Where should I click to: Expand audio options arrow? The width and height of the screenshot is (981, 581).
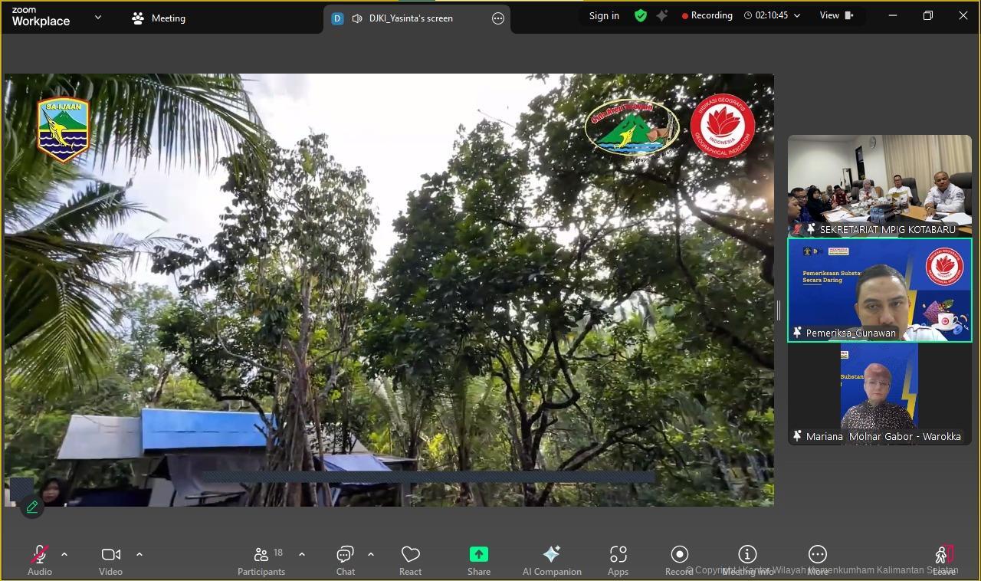[x=64, y=554]
